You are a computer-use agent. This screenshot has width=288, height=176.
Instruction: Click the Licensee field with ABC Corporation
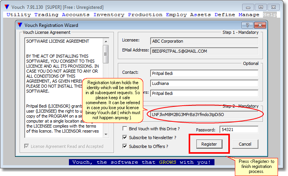coord(204,41)
